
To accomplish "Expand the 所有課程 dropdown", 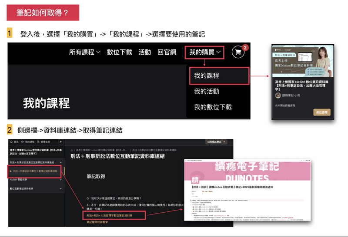I will point(85,52).
